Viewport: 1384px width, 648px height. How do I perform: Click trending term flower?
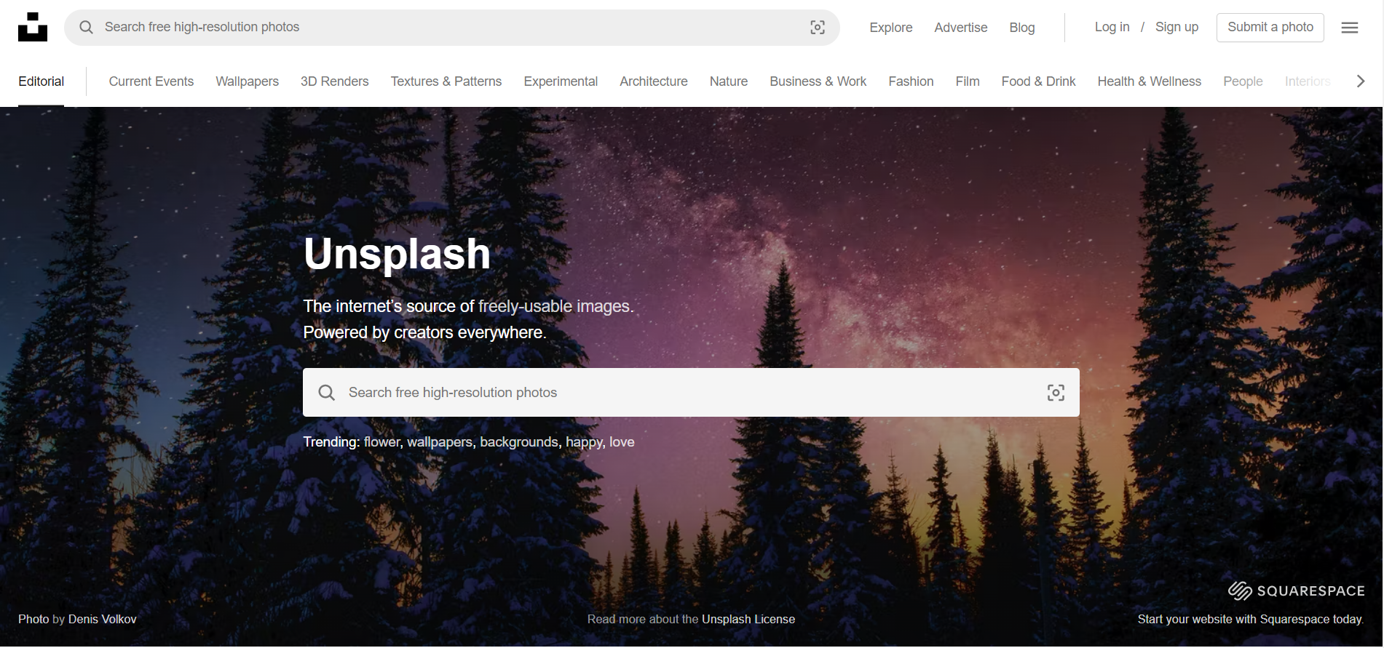click(x=383, y=442)
